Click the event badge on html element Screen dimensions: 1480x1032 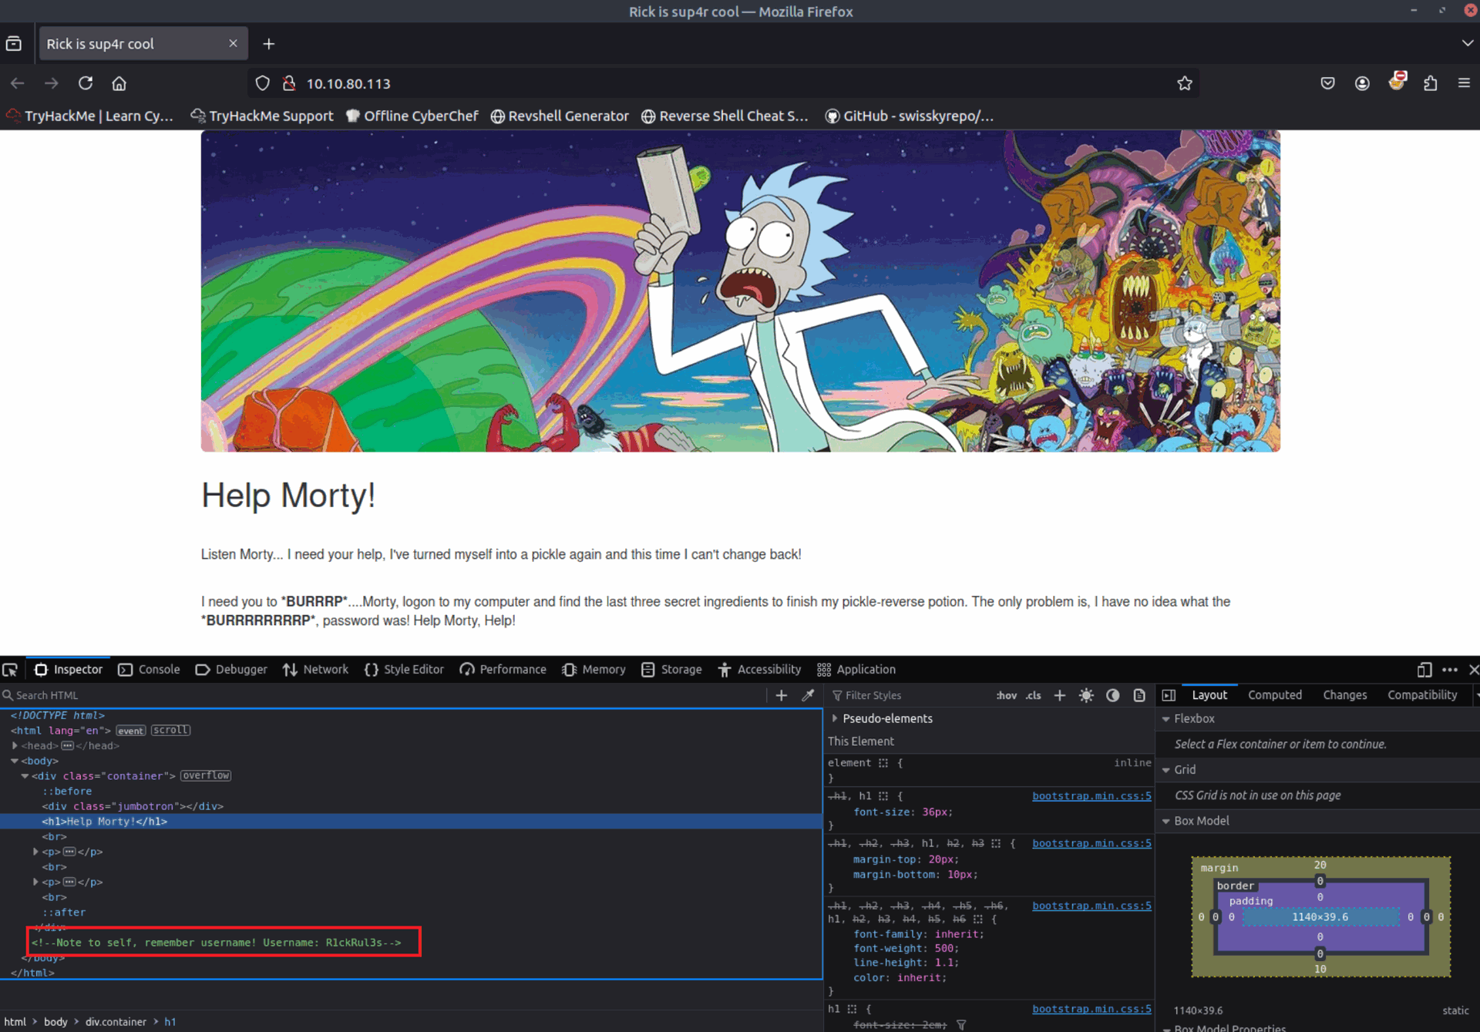click(x=130, y=731)
